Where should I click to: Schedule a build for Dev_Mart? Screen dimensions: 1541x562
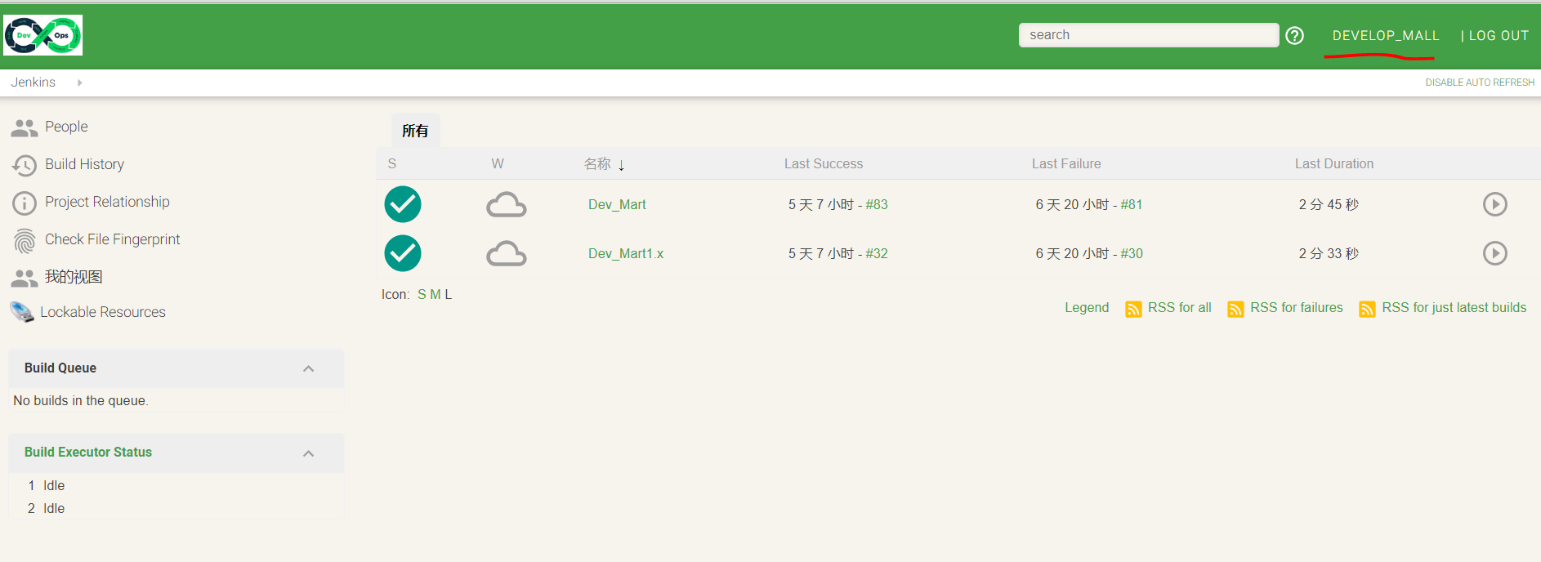click(1494, 204)
